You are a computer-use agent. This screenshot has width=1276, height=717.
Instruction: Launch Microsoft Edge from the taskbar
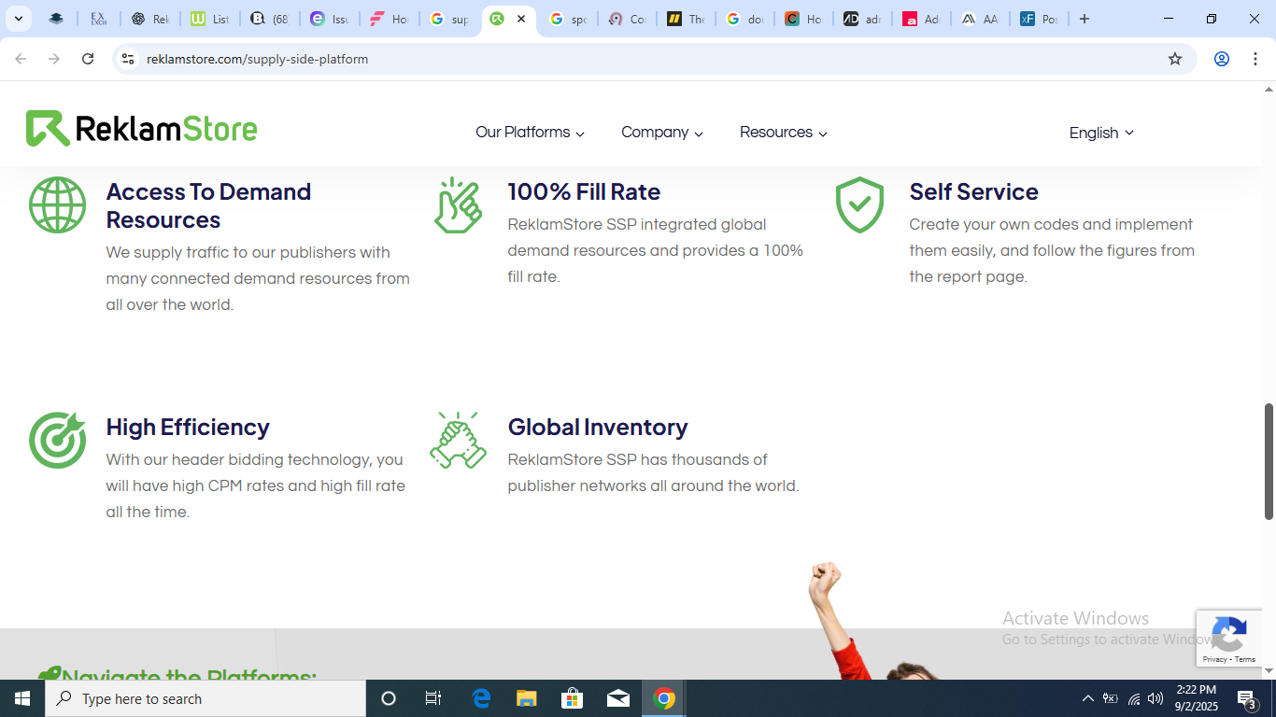tap(481, 698)
